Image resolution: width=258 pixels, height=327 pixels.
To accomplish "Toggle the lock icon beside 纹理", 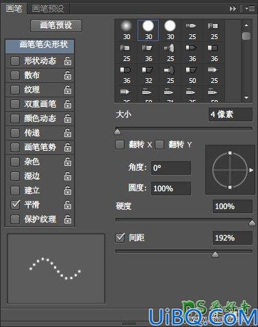I will [x=68, y=90].
